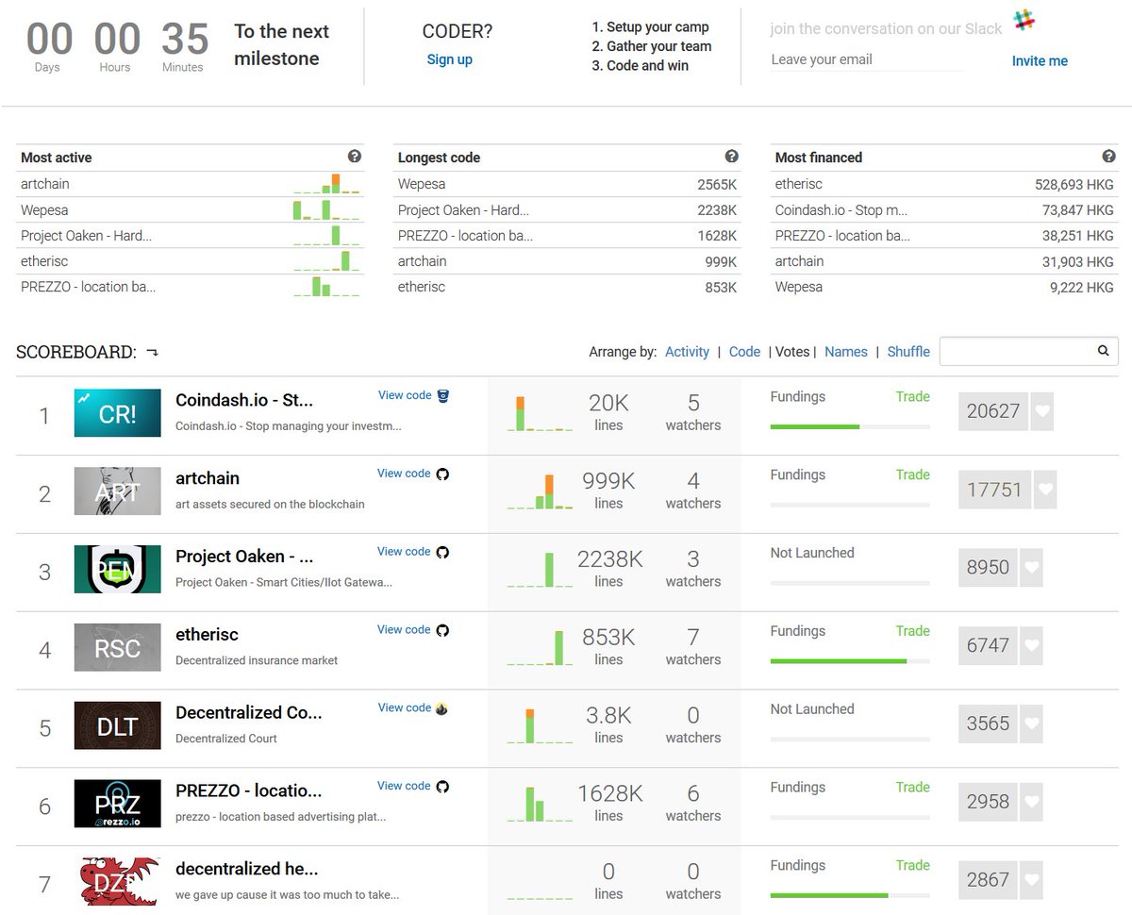Screen dimensions: 1132x915
Task: Open View code link for etherisc
Action: click(404, 630)
